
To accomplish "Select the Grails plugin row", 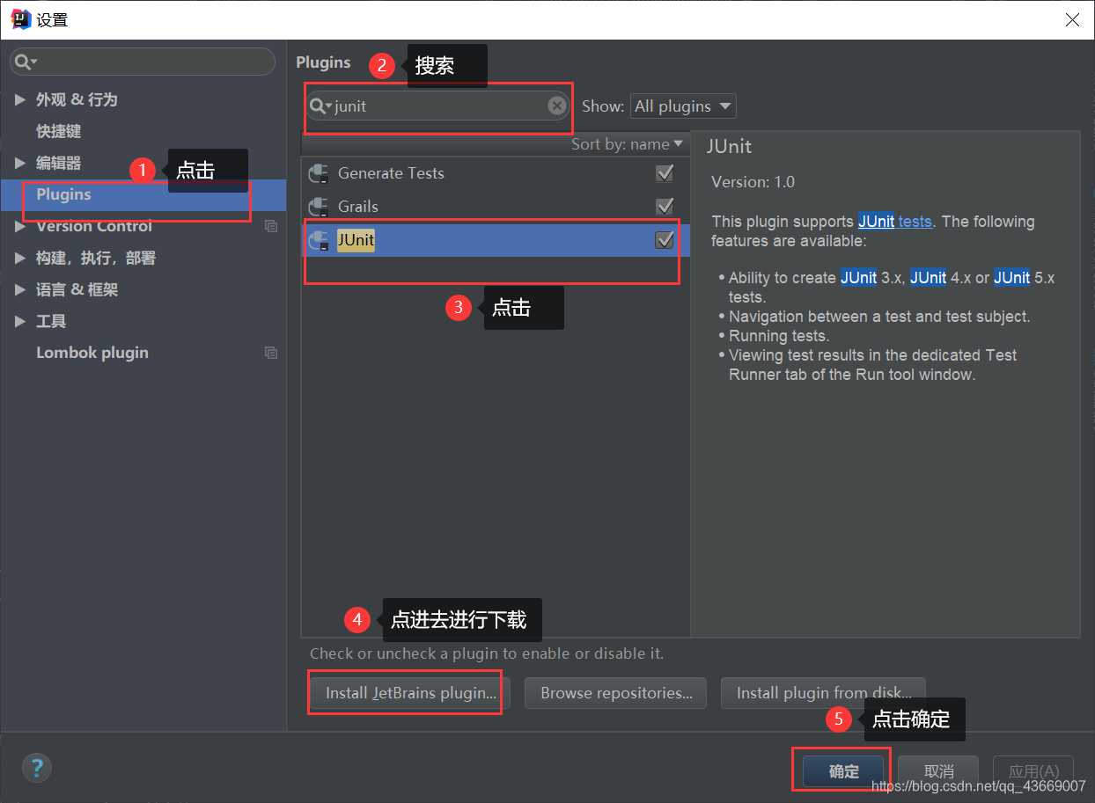I will point(496,207).
